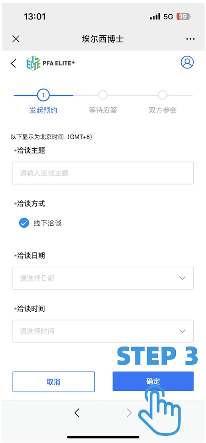This screenshot has height=443, width=206.
Task: Tap the browser back arrow in the bottom bar
Action: click(x=76, y=413)
